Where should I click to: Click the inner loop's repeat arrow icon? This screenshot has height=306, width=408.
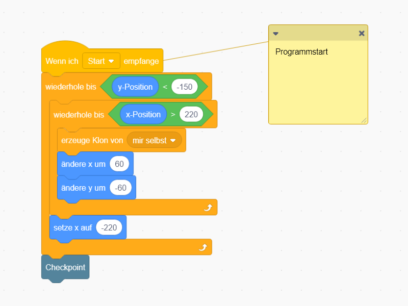tap(208, 208)
